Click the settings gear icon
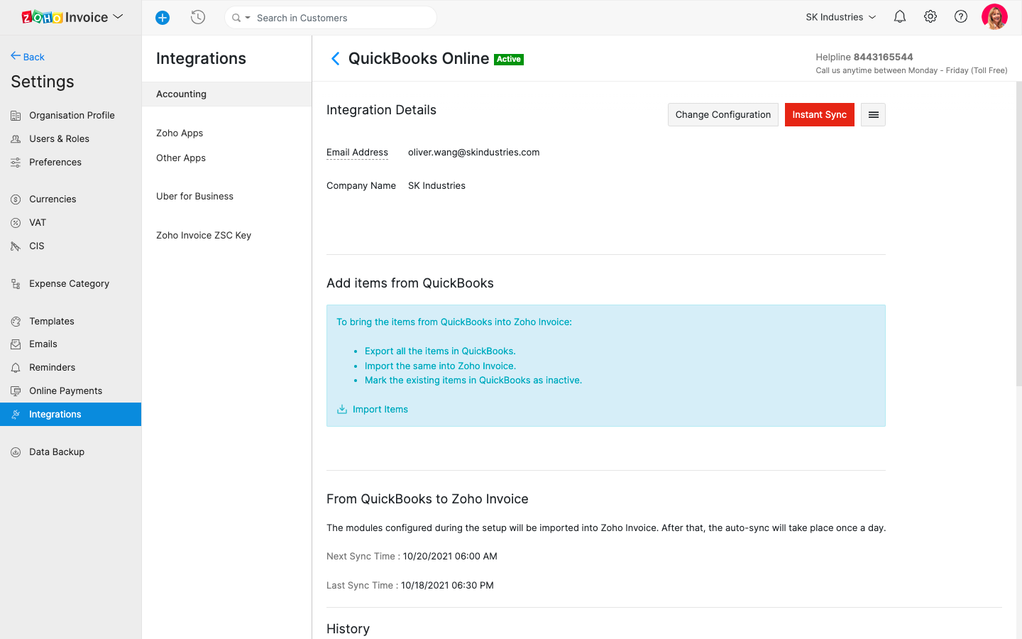Screen dimensions: 1022x639 930,17
